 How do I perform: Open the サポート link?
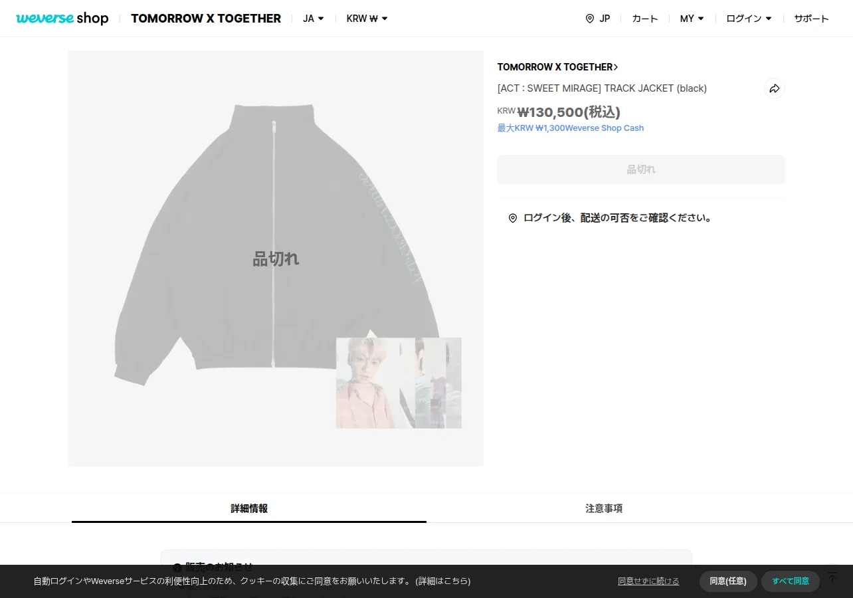pos(811,19)
